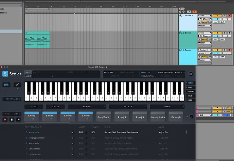Toggle track 3 activator button

(217, 50)
